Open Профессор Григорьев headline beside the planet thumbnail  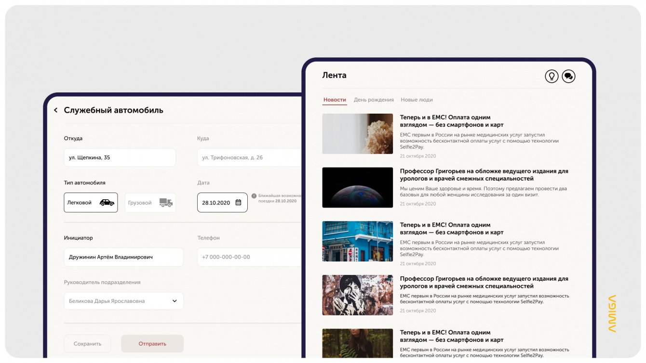484,175
